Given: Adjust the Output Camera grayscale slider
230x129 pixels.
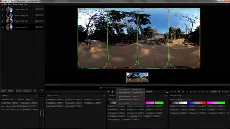Looking at the screenshot, I should tap(178, 103).
